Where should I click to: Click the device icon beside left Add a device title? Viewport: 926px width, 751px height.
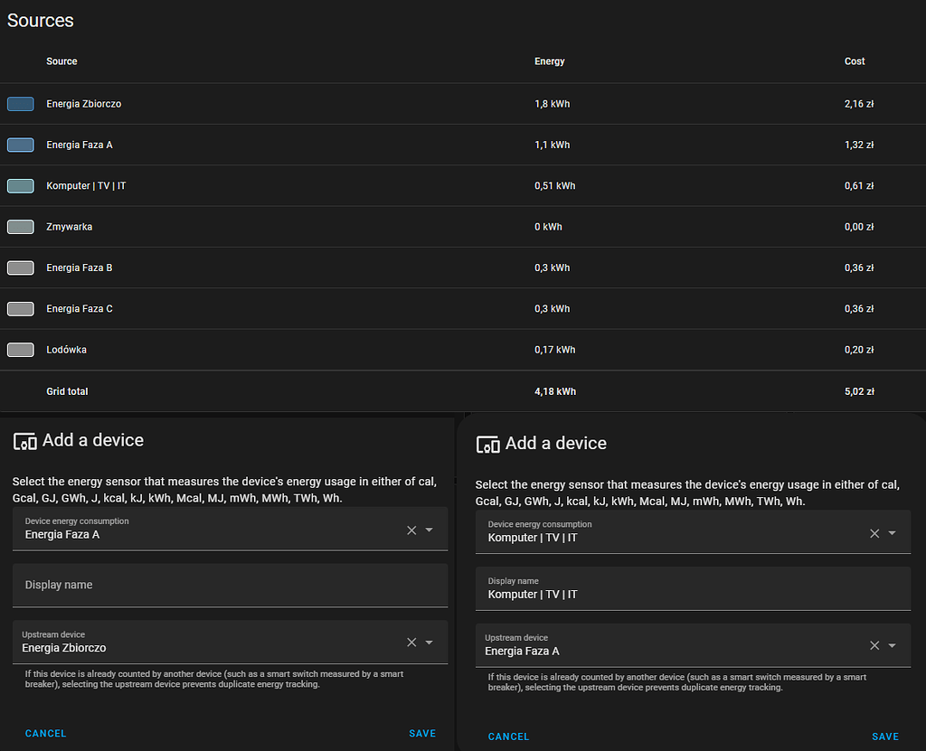[x=24, y=441]
